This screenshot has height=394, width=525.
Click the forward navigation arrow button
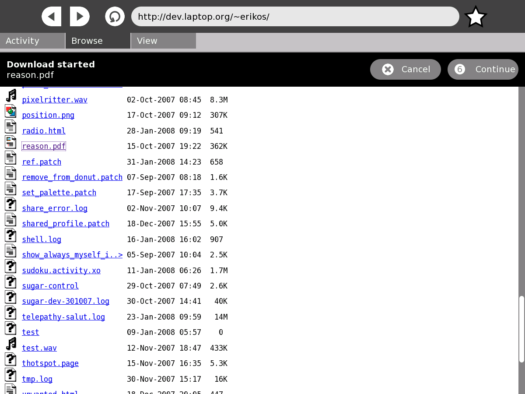coord(80,17)
